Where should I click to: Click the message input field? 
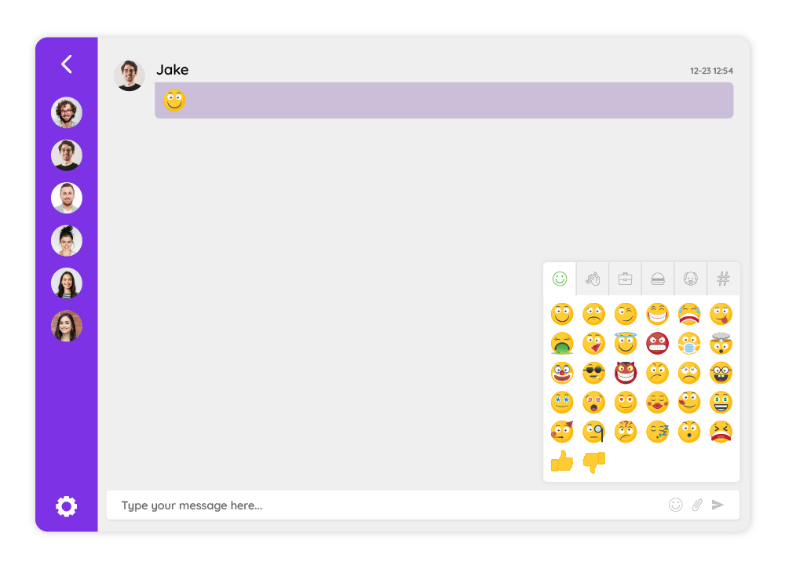point(385,505)
